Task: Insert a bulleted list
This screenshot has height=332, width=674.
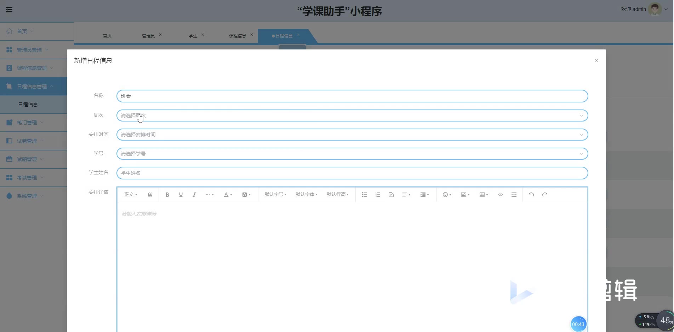Action: [364, 195]
